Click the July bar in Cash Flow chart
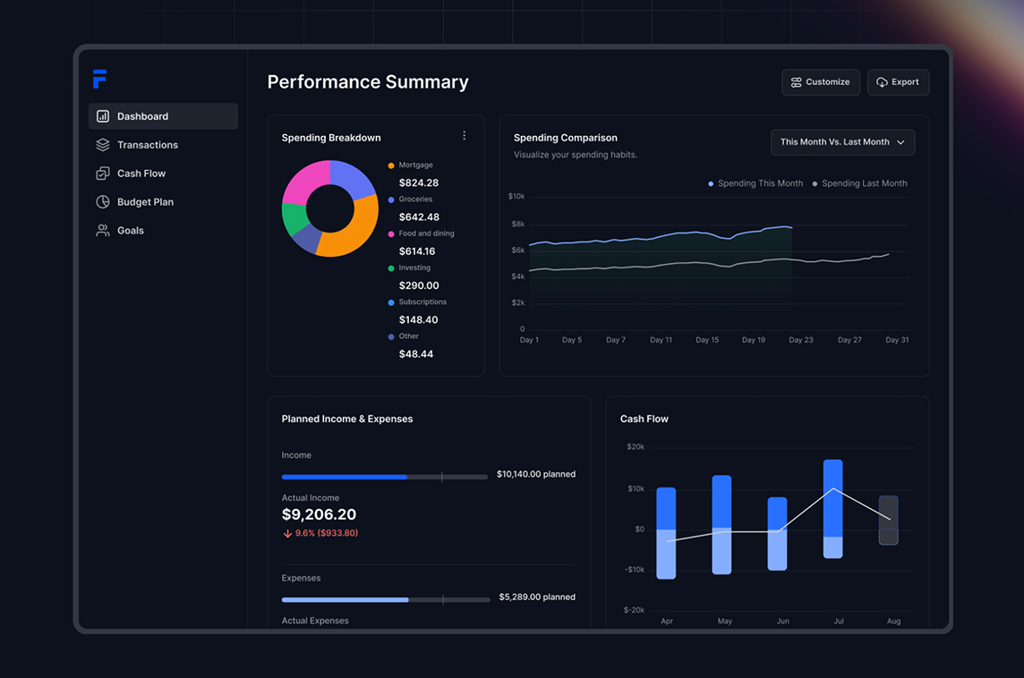1024x678 pixels. (832, 509)
